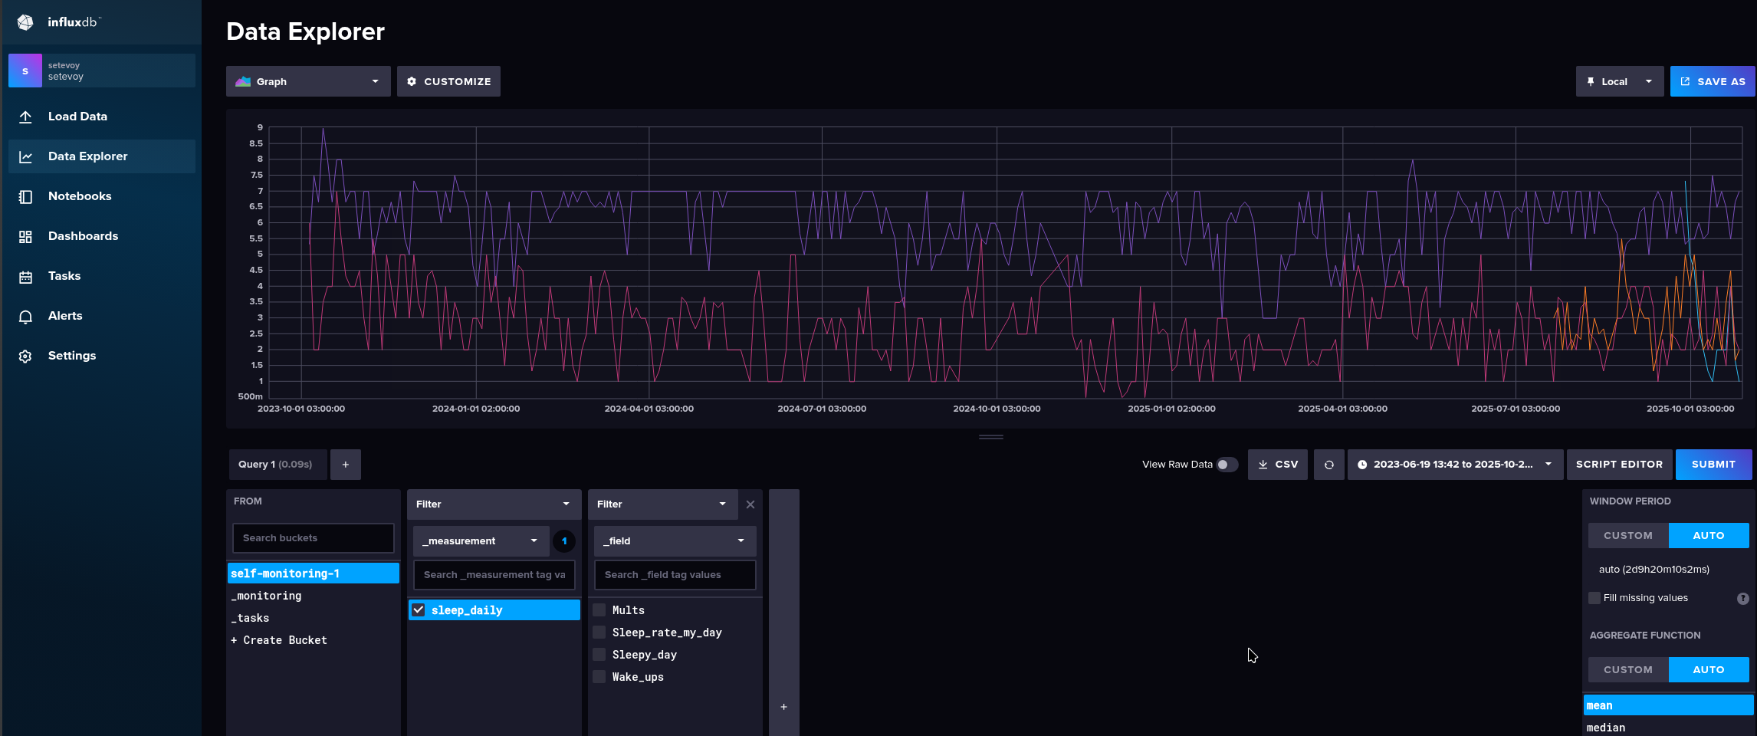Viewport: 1757px width, 736px height.
Task: Expand the _field filter dropdown
Action: (x=673, y=540)
